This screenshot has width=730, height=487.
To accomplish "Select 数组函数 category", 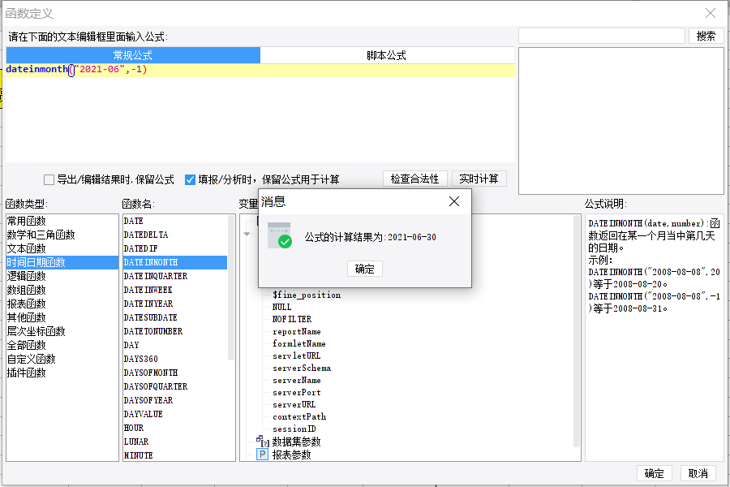I will coord(62,290).
